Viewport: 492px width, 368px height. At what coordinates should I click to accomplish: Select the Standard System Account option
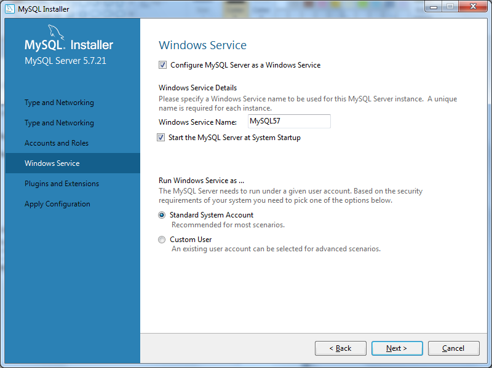(161, 215)
